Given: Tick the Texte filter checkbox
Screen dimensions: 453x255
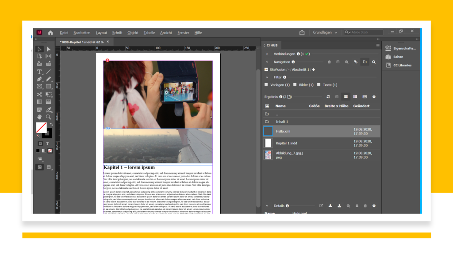Looking at the screenshot, I should (x=319, y=85).
